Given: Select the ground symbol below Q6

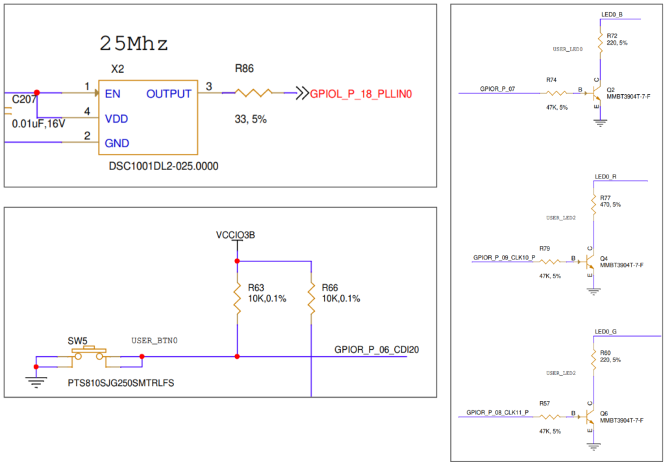Looking at the screenshot, I should 594,446.
